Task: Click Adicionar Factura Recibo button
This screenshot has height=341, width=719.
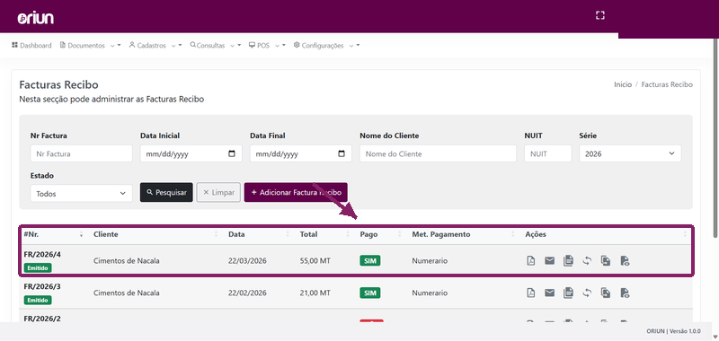Action: [296, 192]
